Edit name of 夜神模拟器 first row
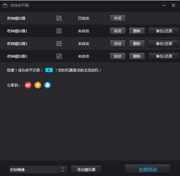Screen dimensions: 180x176 [59, 18]
